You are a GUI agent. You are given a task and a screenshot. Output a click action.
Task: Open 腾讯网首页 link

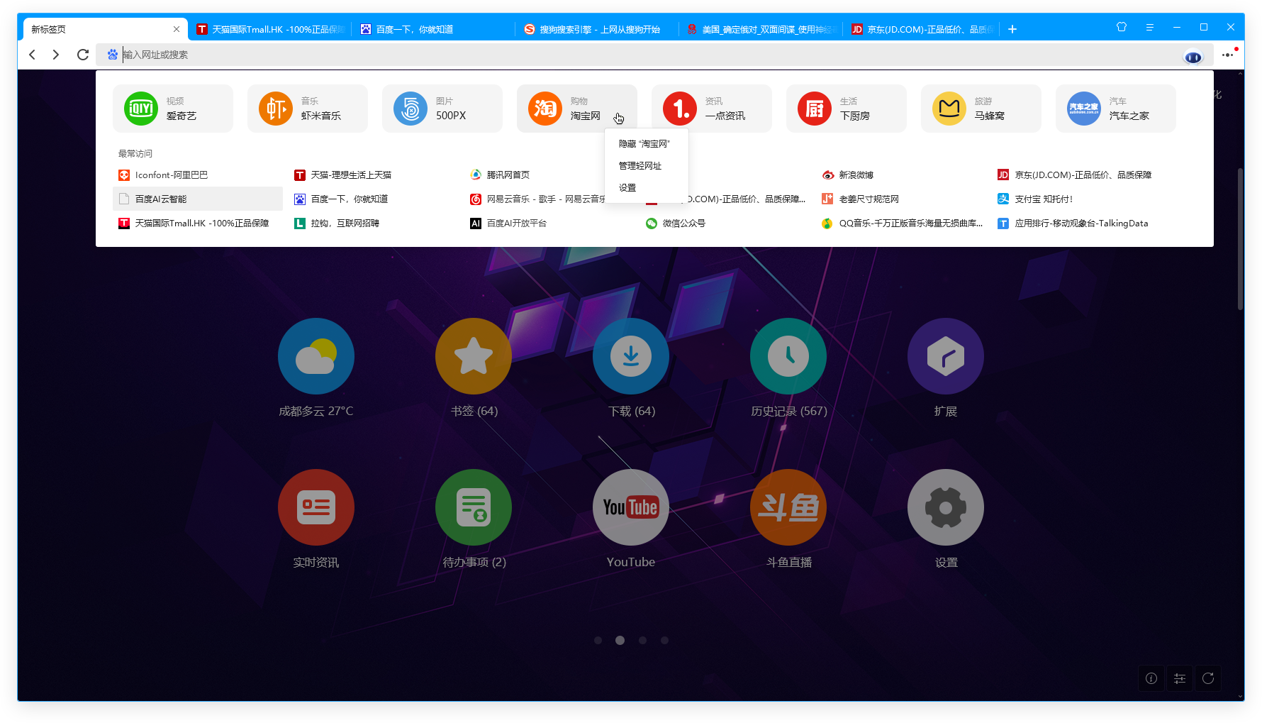[x=500, y=175]
